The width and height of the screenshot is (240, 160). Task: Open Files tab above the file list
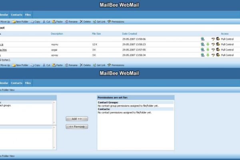point(28,15)
